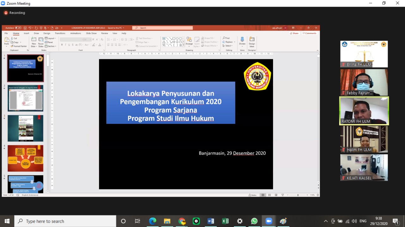Select slide 3 thumbnail in slide panel
This screenshot has height=227, width=405.
click(25, 128)
